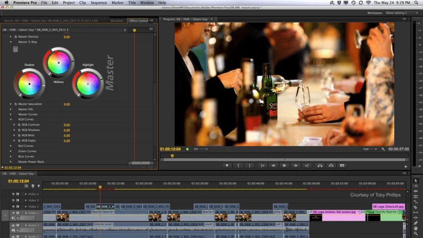Screen dimensions: 423x238
Task: Select the Slide tool
Action: point(416,218)
